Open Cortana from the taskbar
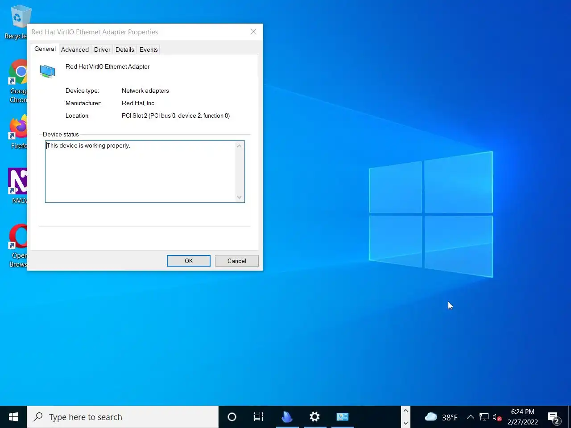 (x=232, y=417)
